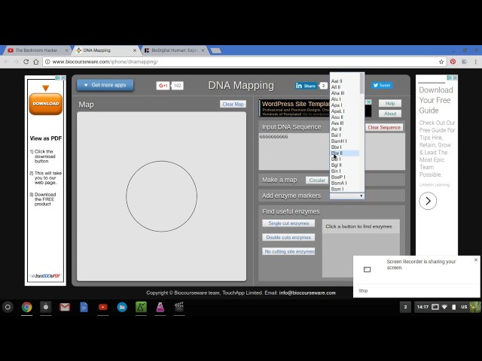Viewport: 482px width, 361px height.
Task: Click the Tweet button
Action: point(382,85)
